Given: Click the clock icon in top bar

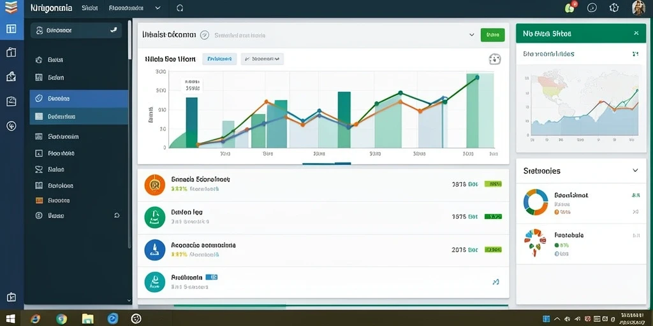Looking at the screenshot, I should coord(592,8).
